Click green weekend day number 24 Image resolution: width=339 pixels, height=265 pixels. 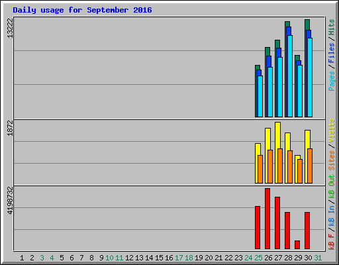click(x=248, y=258)
